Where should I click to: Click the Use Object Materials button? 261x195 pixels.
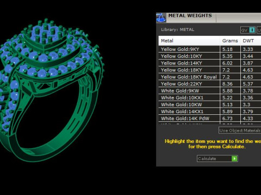point(240,131)
